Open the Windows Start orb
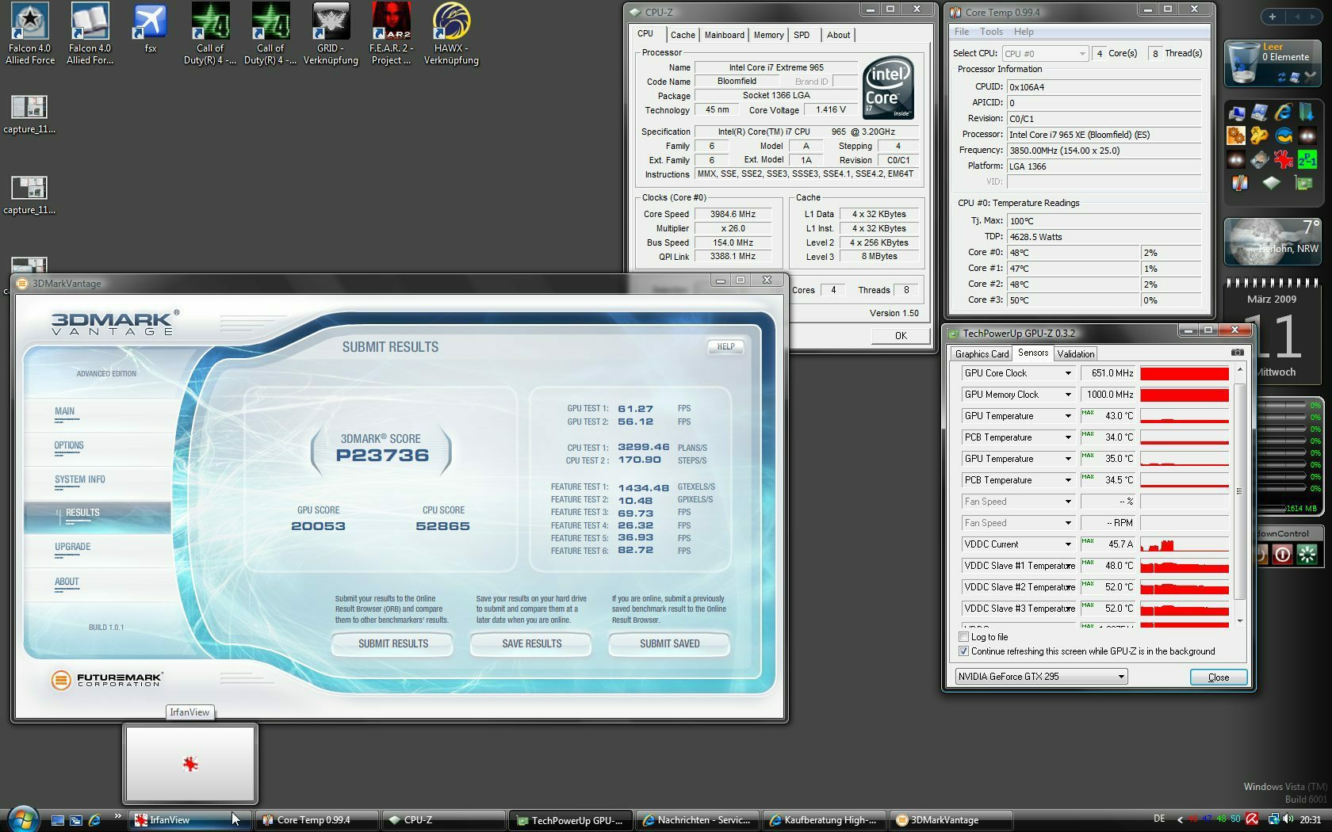The width and height of the screenshot is (1332, 832). click(22, 819)
